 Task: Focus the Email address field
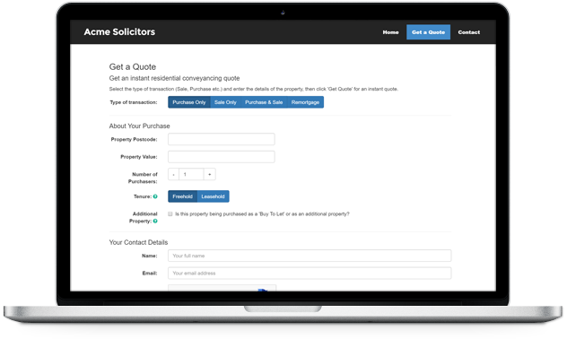coord(310,273)
